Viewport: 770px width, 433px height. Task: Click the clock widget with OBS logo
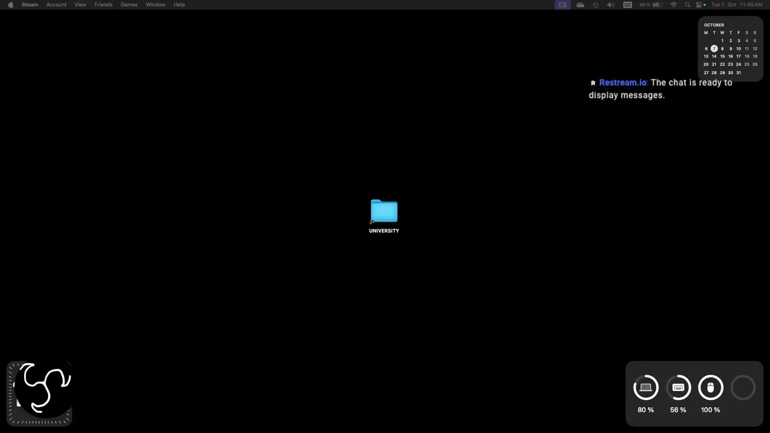[40, 394]
